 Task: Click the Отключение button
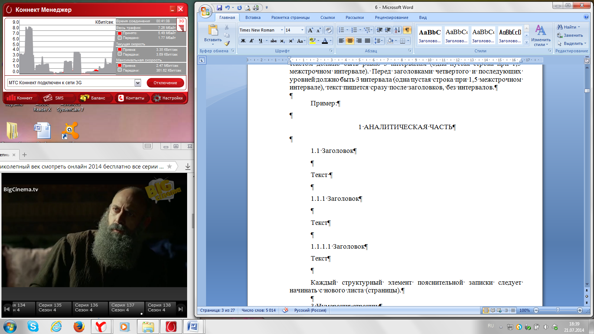pos(166,83)
